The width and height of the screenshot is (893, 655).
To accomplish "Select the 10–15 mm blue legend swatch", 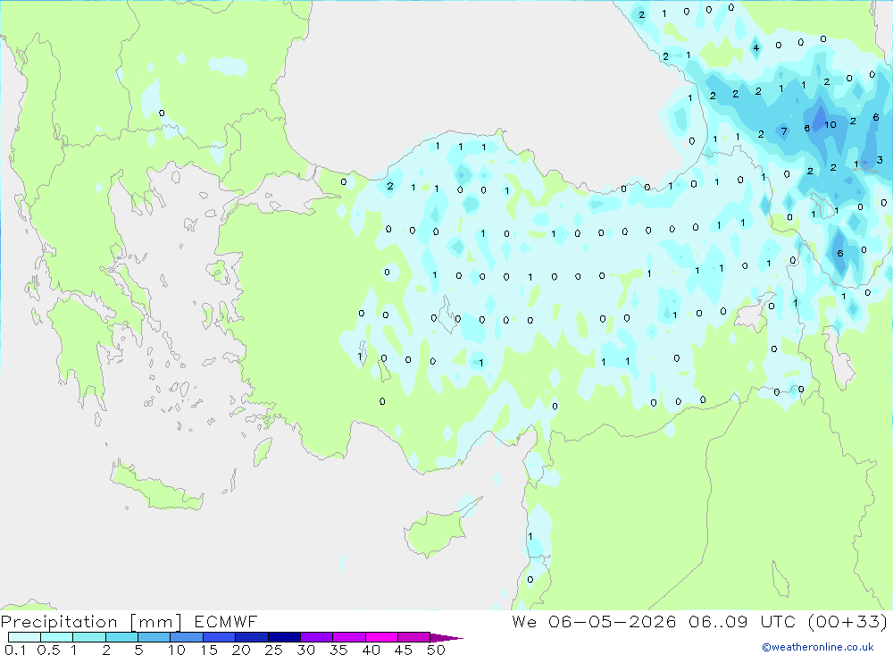I will pos(187,637).
